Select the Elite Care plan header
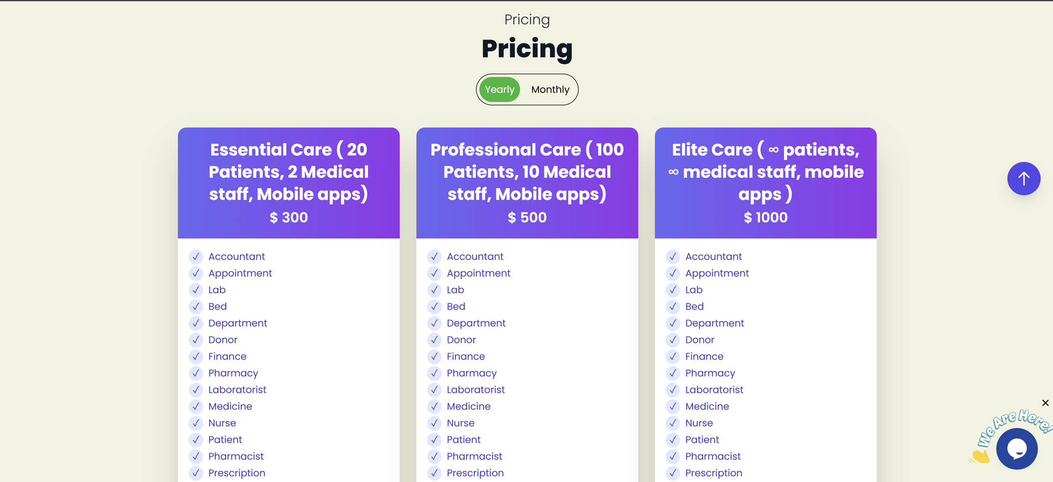Screen dimensions: 1053x482 [x=765, y=172]
